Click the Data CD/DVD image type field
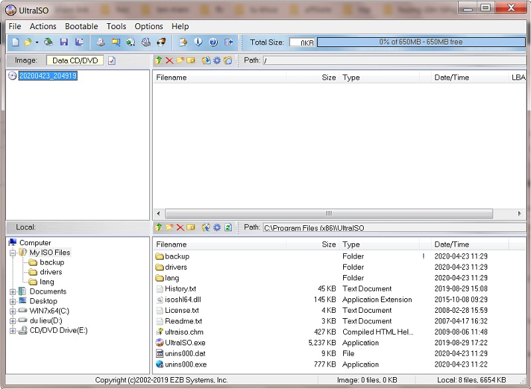531x389 pixels. click(75, 60)
